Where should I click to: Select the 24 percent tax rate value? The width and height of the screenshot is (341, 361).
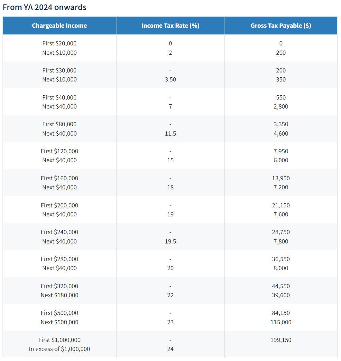click(170, 349)
